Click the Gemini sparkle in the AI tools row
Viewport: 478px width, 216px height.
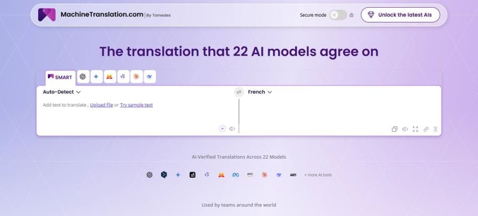pos(178,175)
